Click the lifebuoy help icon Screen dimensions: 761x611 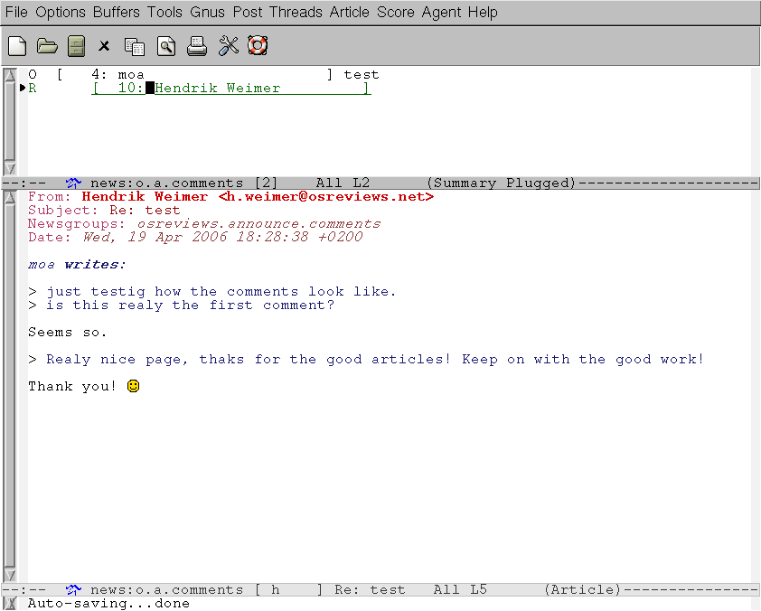tap(258, 45)
